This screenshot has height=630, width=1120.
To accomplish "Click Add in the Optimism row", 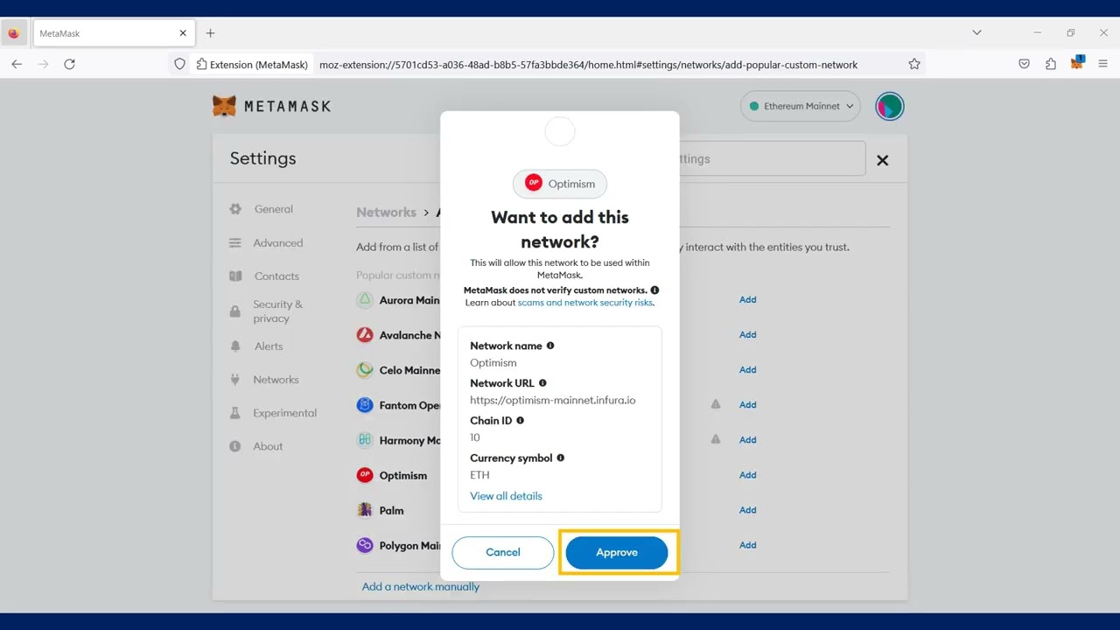I will click(747, 474).
